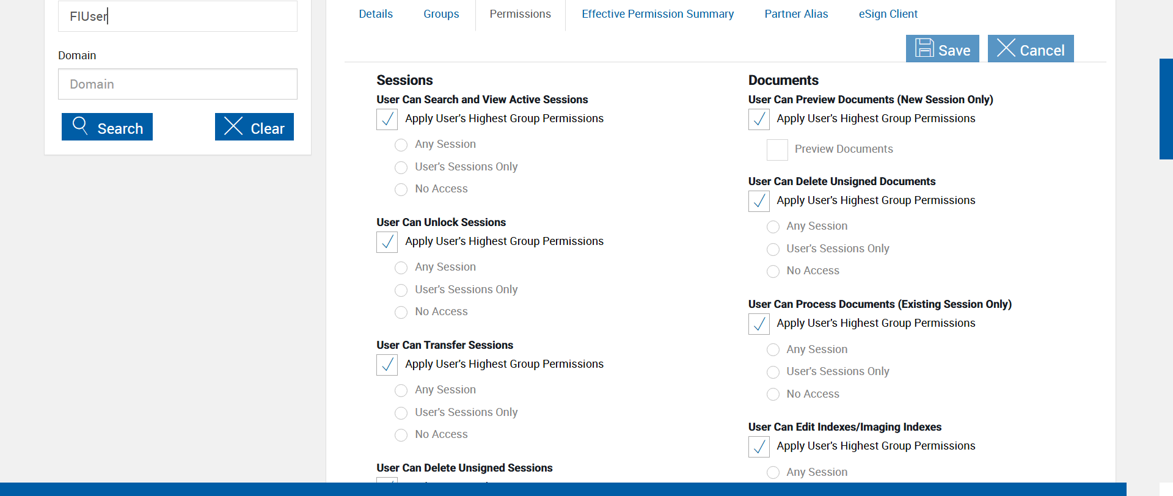Go to the Partner Alias tab
This screenshot has width=1173, height=496.
[x=796, y=14]
